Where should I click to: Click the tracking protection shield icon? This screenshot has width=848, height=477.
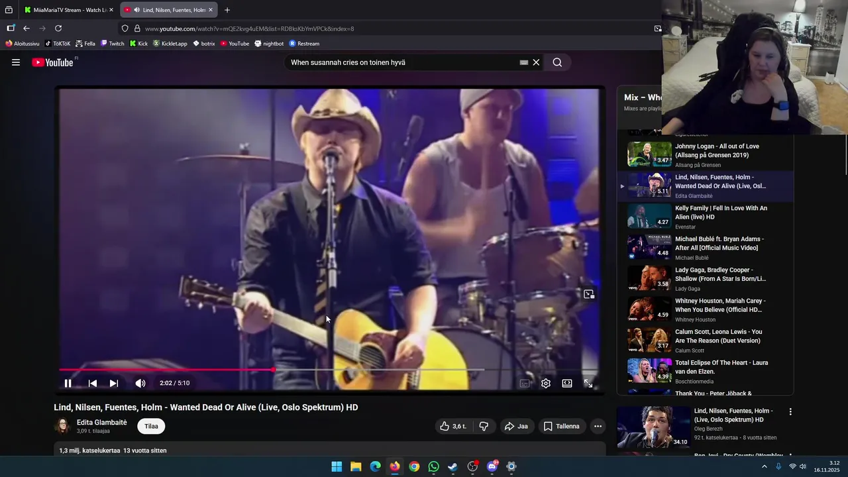coord(125,28)
